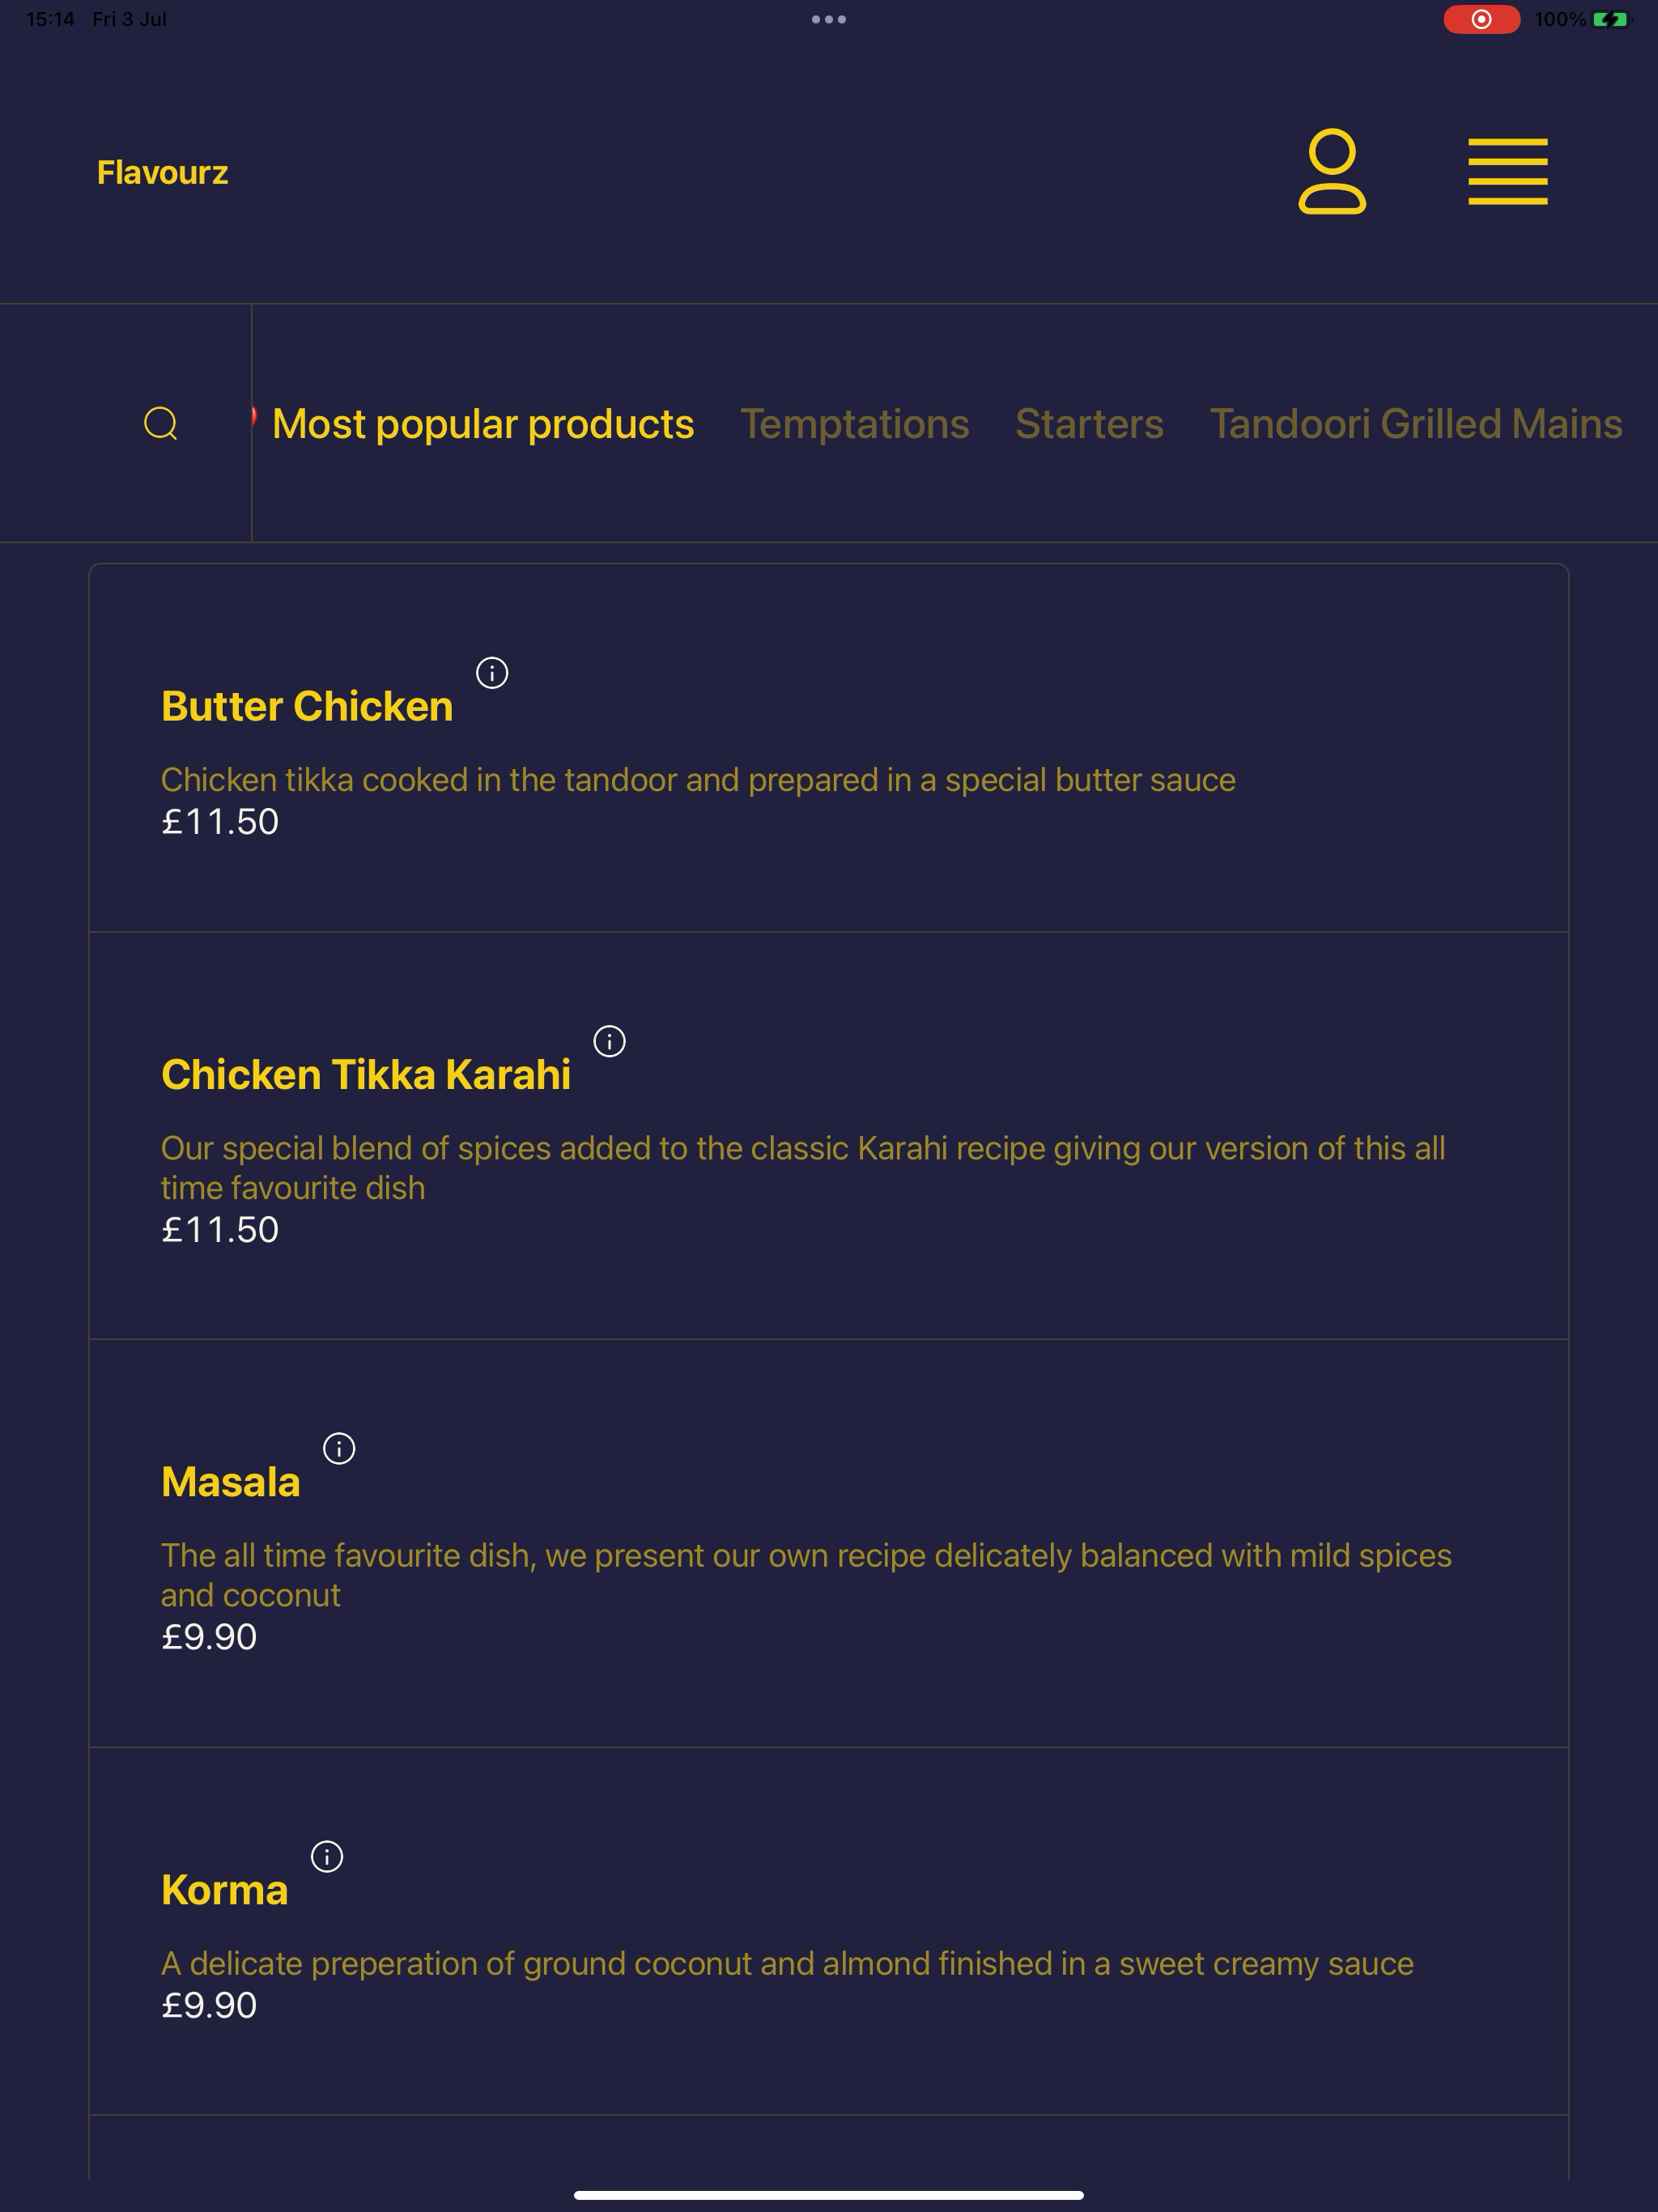Show info for Chicken Tikka Karahi
This screenshot has height=2212, width=1658.
pos(610,1041)
